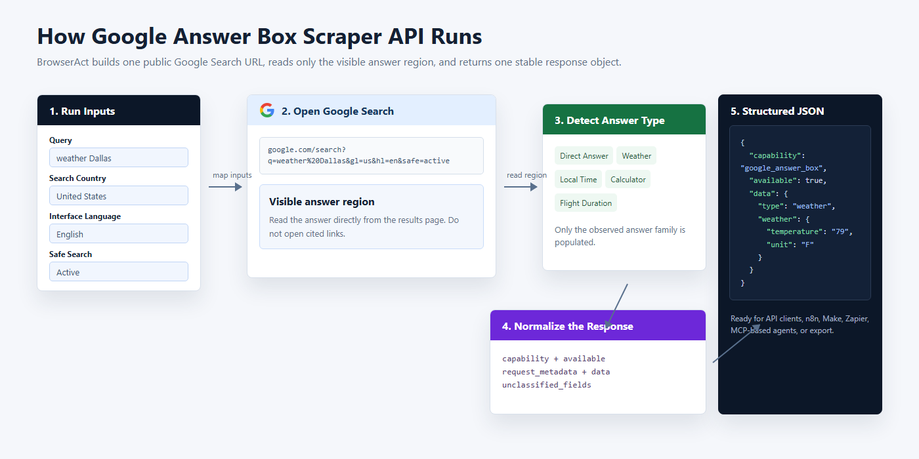Click the Google logo icon
This screenshot has width=919, height=459.
pos(267,110)
